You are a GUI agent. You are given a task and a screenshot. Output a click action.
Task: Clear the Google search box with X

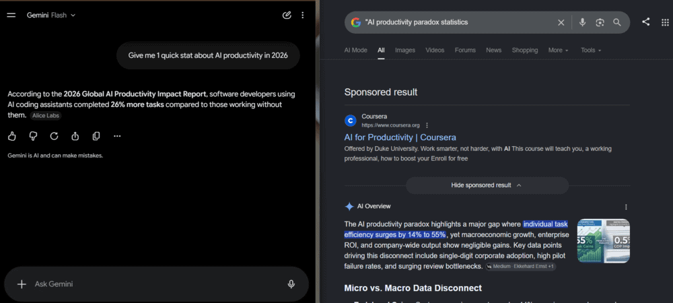tap(561, 22)
